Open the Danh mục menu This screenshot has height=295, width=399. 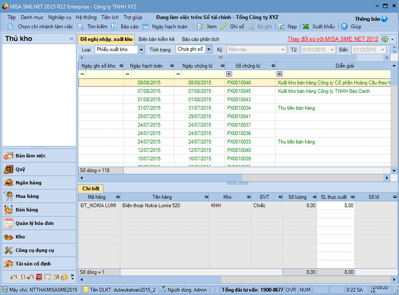[x=32, y=17]
